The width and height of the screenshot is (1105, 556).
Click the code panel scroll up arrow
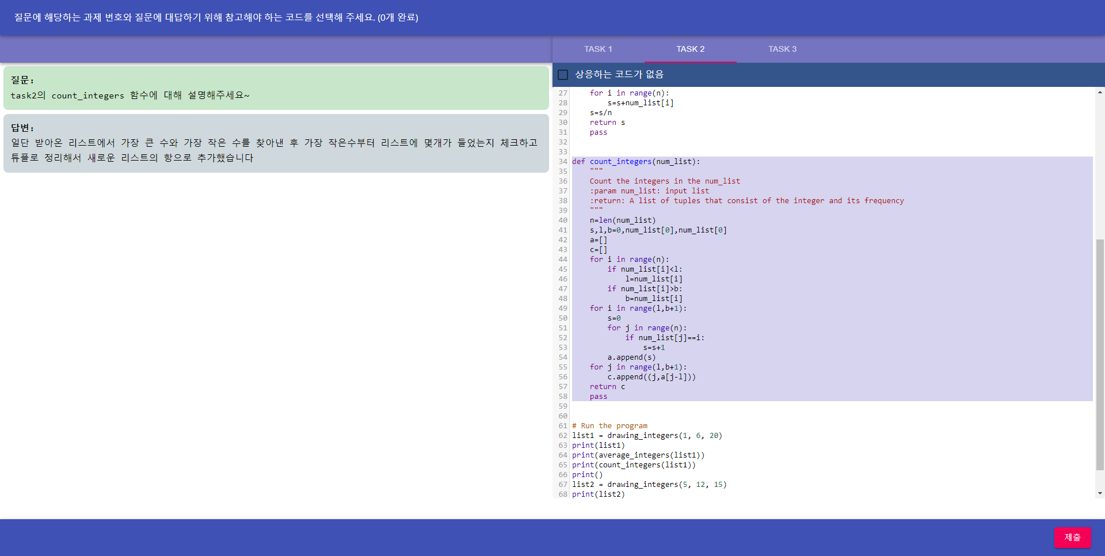pos(1100,92)
